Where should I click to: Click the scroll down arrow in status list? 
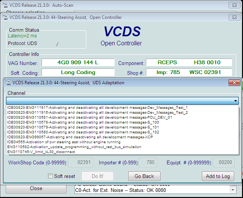pyautogui.click(x=233, y=190)
